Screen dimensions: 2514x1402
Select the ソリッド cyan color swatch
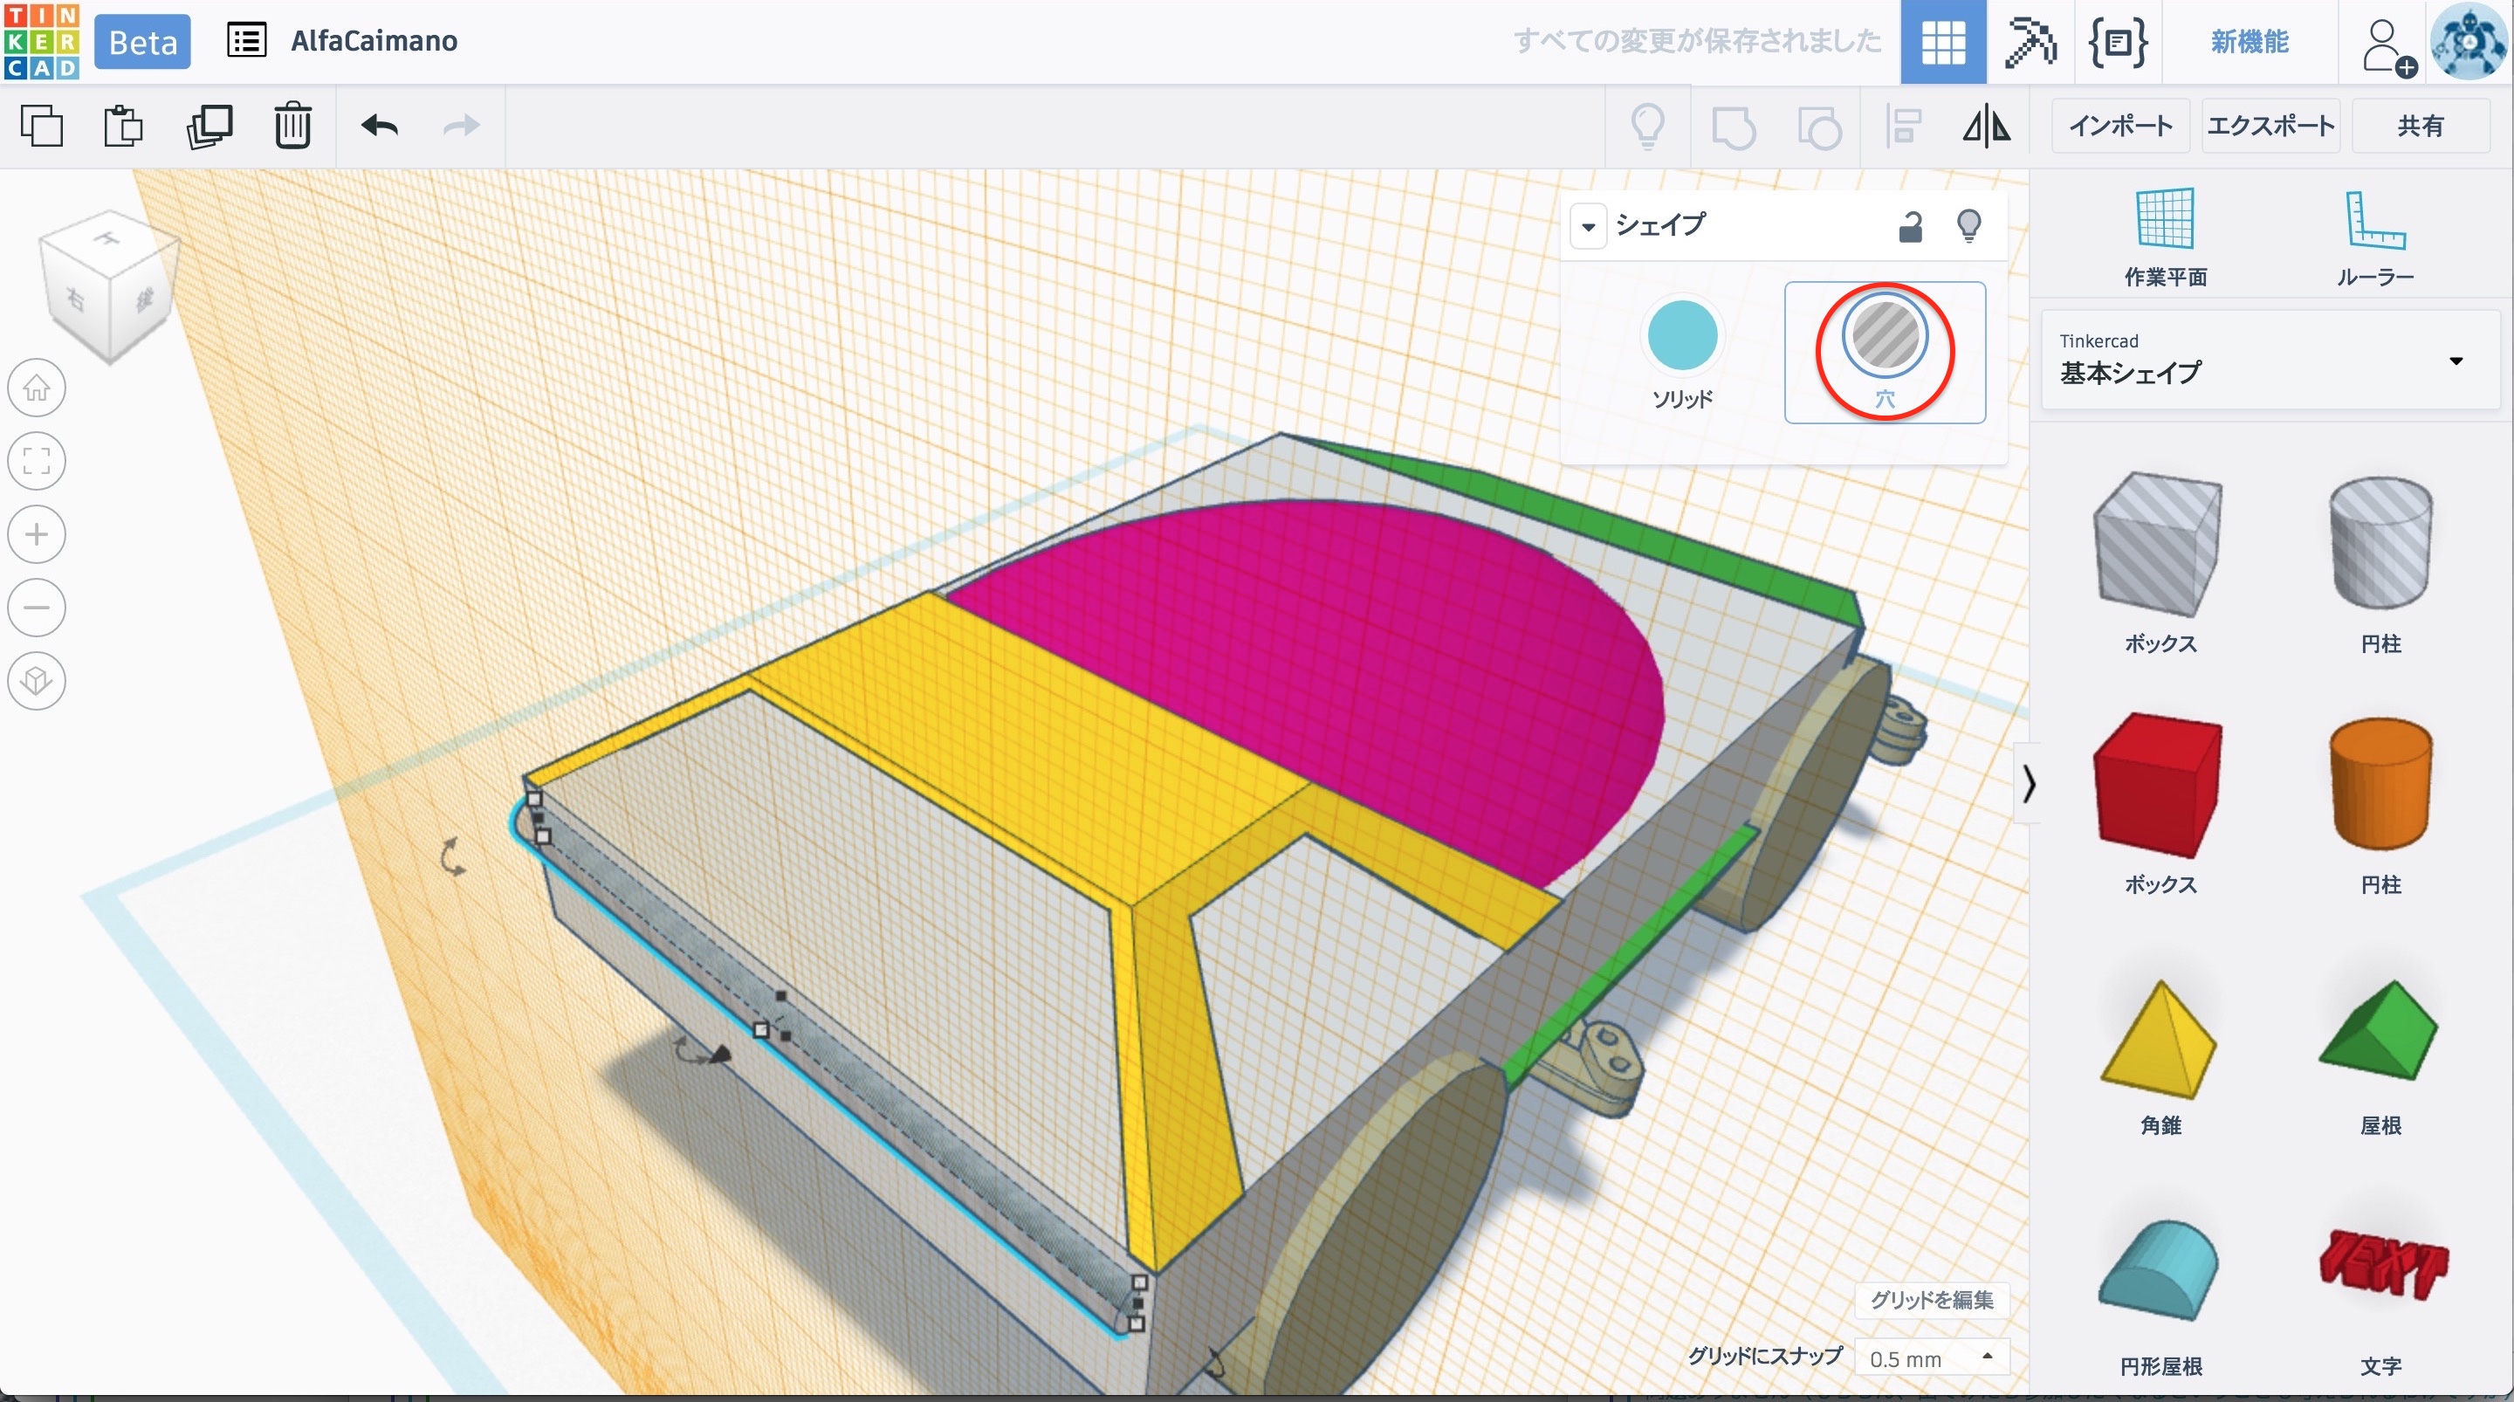coord(1681,336)
